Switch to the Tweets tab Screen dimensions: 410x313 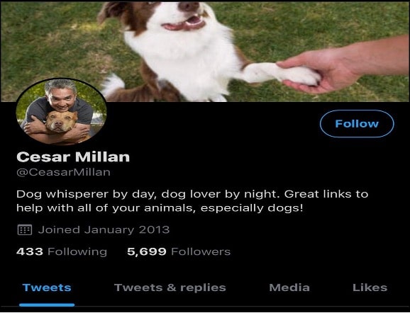47,288
